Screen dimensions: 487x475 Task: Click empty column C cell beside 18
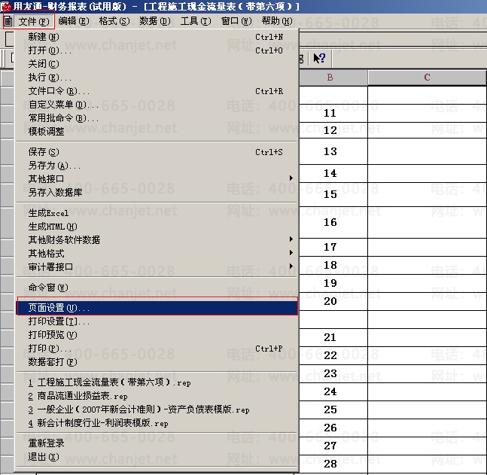point(427,265)
